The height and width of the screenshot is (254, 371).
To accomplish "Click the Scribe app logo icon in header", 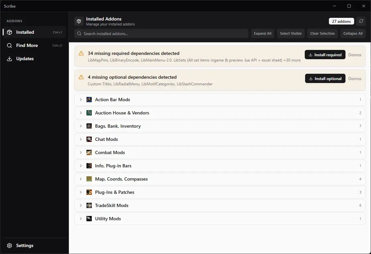I will (x=79, y=21).
